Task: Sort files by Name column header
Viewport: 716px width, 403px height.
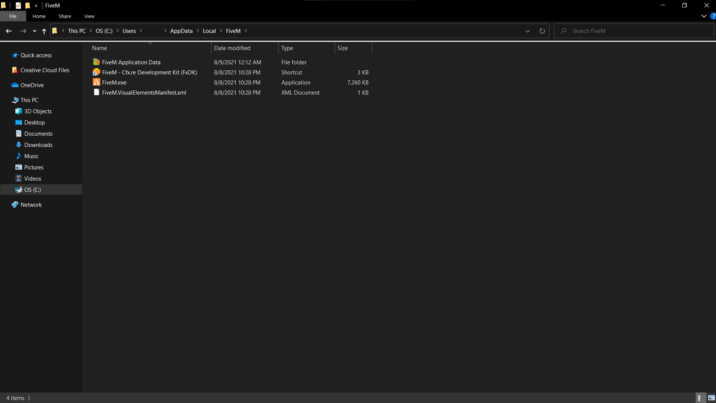Action: click(x=150, y=48)
